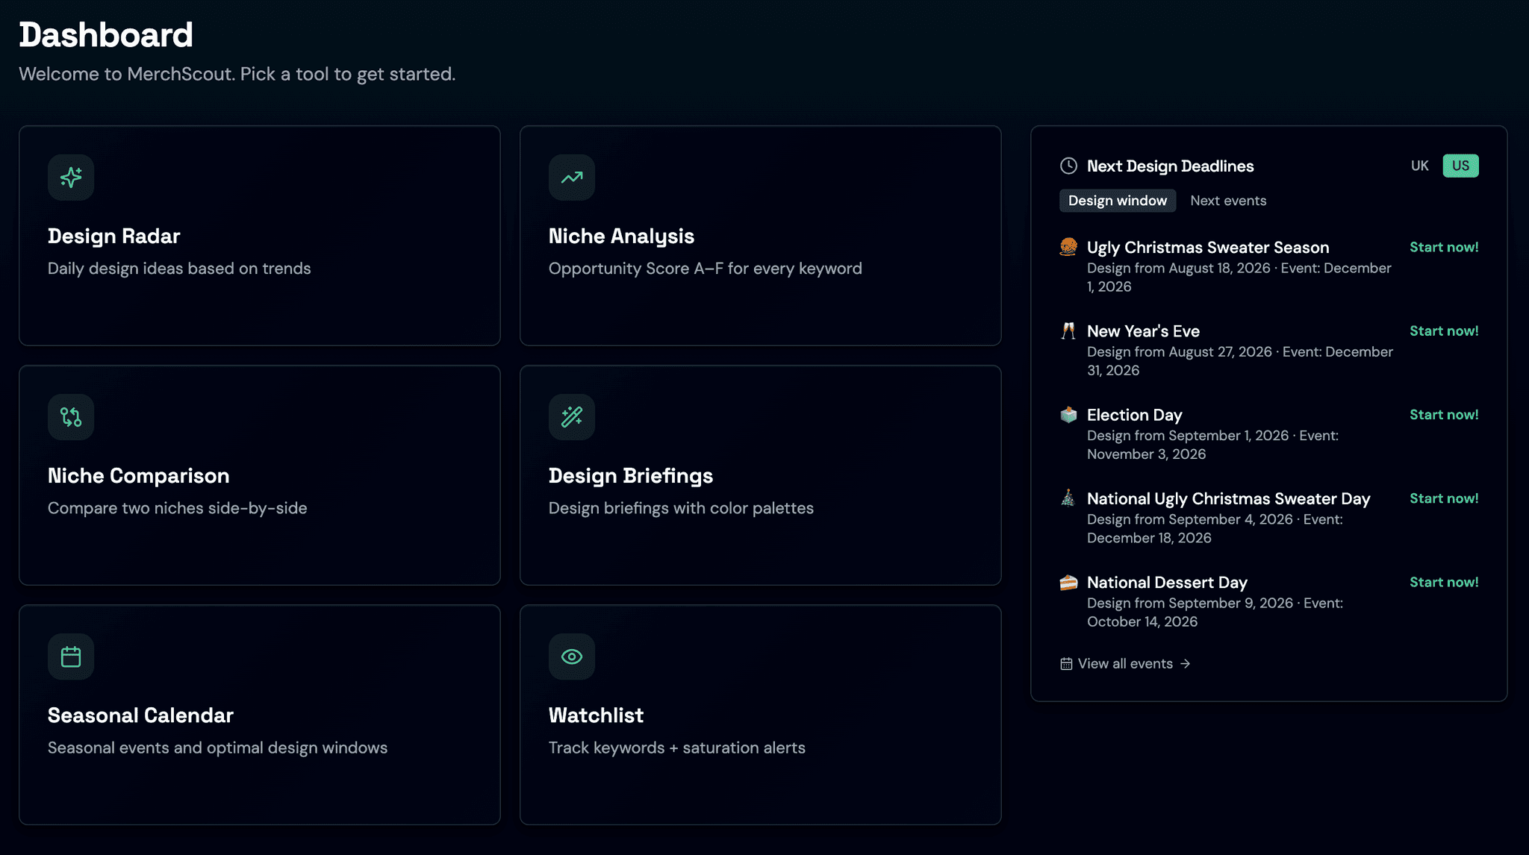Image resolution: width=1529 pixels, height=855 pixels.
Task: Click Start now for Election Day
Action: point(1444,414)
